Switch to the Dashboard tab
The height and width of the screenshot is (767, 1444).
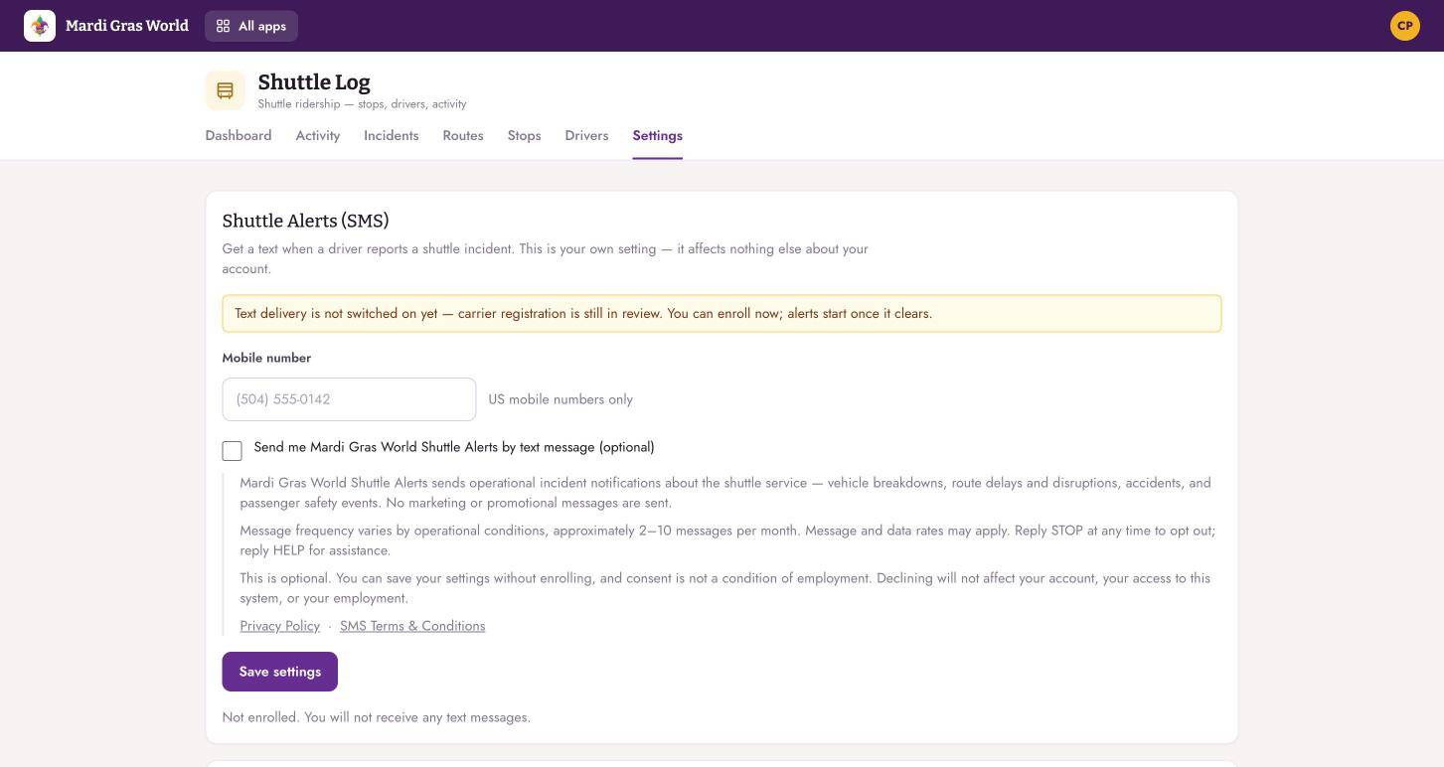point(239,135)
